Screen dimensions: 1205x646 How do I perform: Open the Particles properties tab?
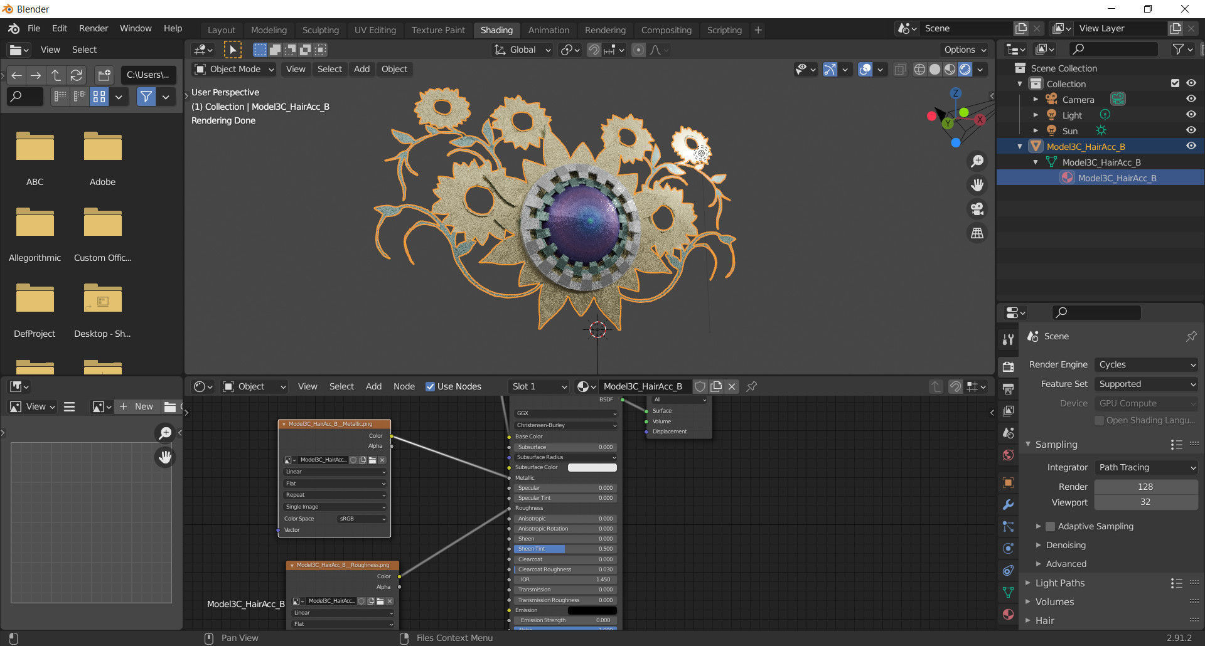coord(1008,526)
